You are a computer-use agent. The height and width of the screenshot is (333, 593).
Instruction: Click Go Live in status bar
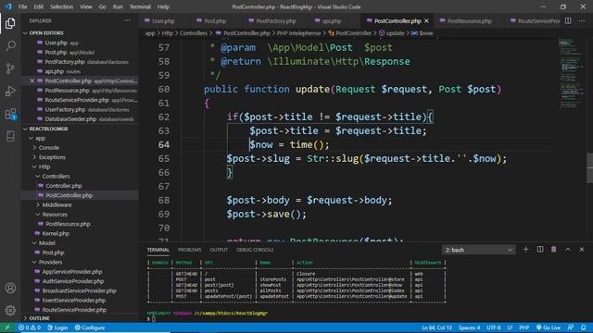coord(549,327)
